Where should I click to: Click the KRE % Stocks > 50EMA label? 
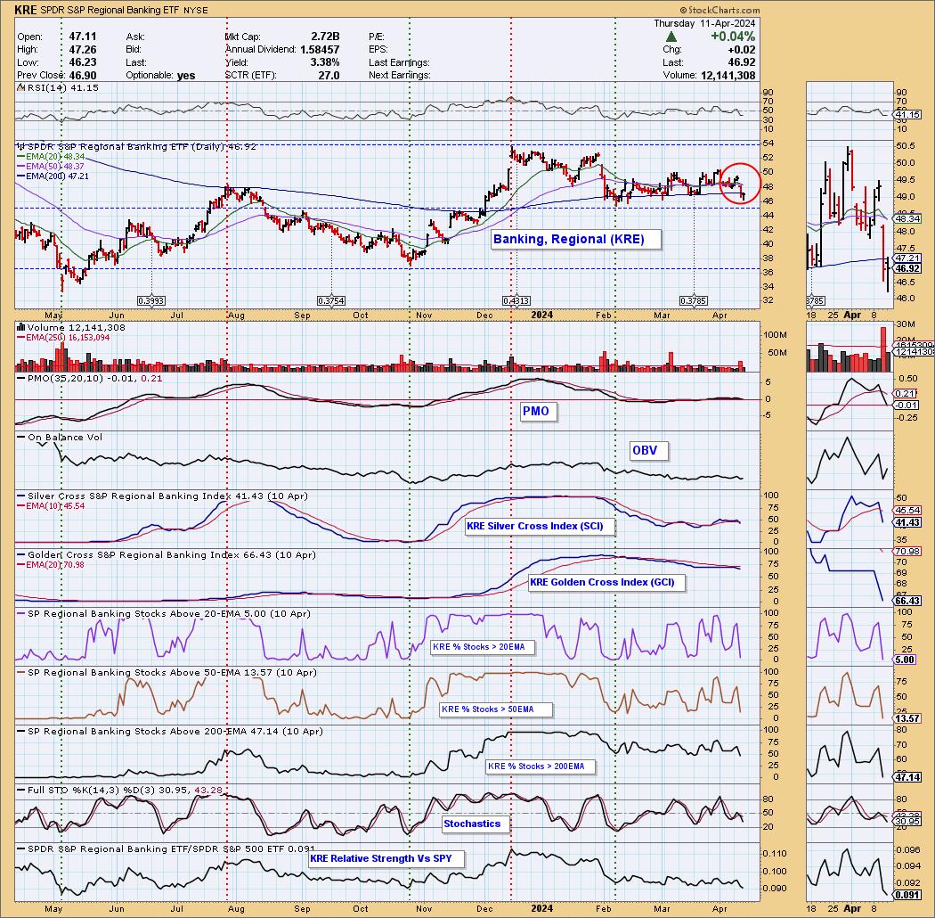tap(495, 709)
